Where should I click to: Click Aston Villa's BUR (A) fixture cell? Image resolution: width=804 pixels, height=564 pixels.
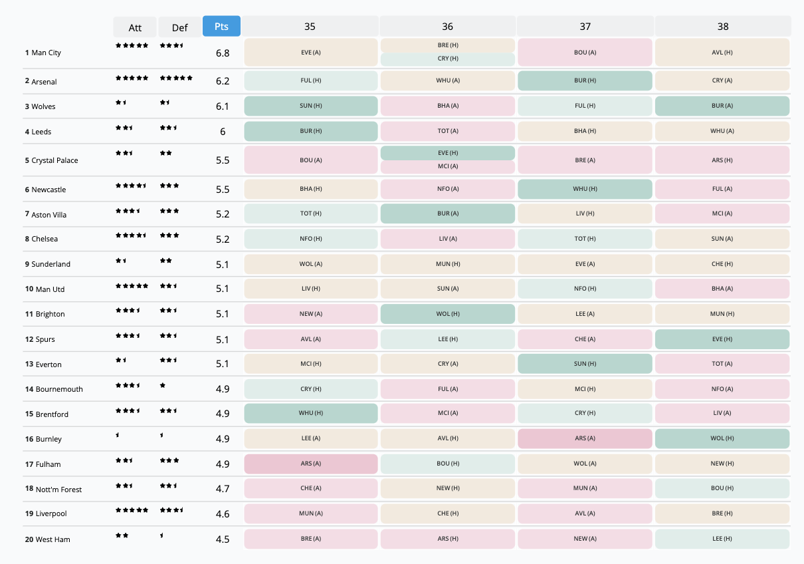pyautogui.click(x=448, y=213)
